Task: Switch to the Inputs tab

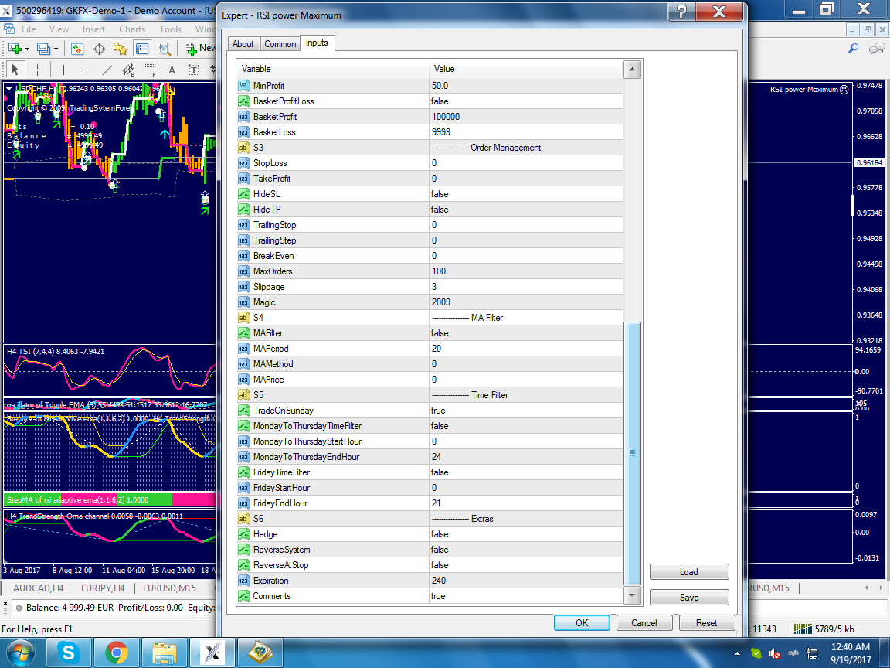Action: tap(317, 43)
